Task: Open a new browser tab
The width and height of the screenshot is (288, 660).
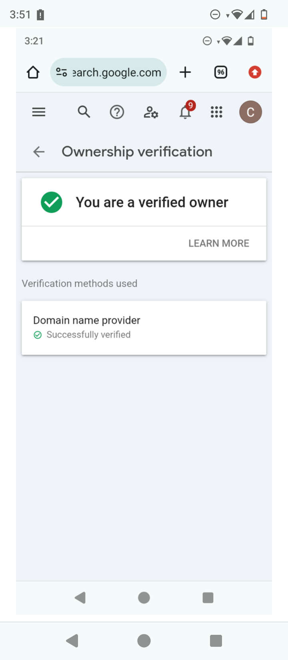Action: coord(185,72)
